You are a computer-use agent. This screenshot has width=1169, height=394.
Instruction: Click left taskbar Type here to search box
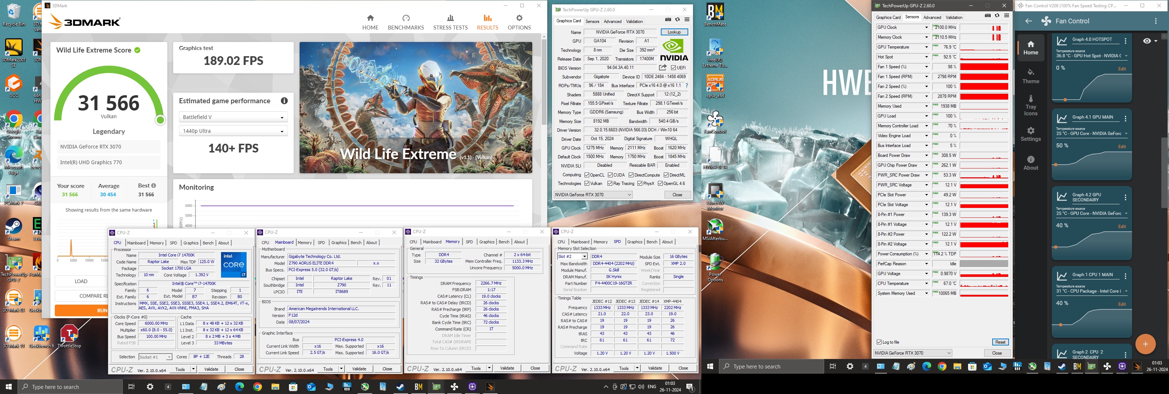coord(71,387)
